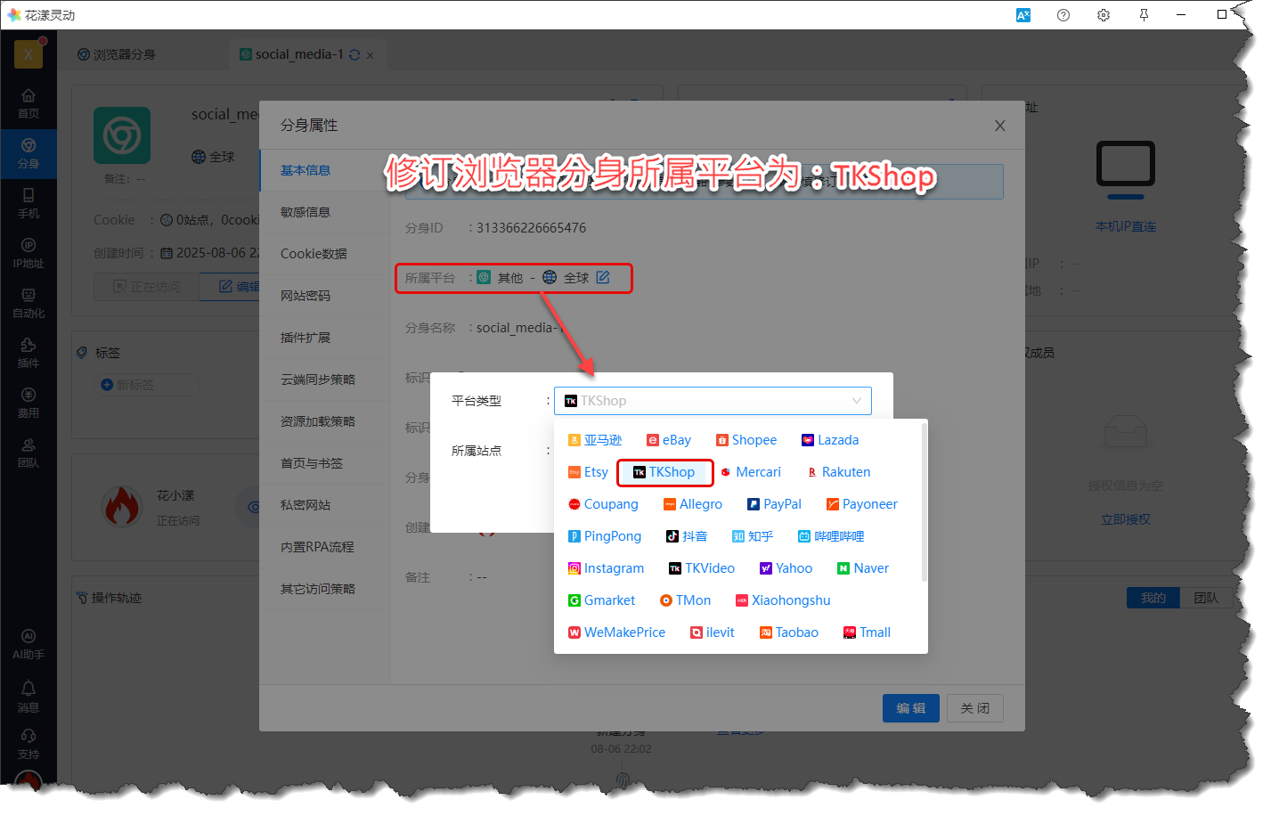Pick Yahoo platform option
The width and height of the screenshot is (1271, 816).
(786, 568)
